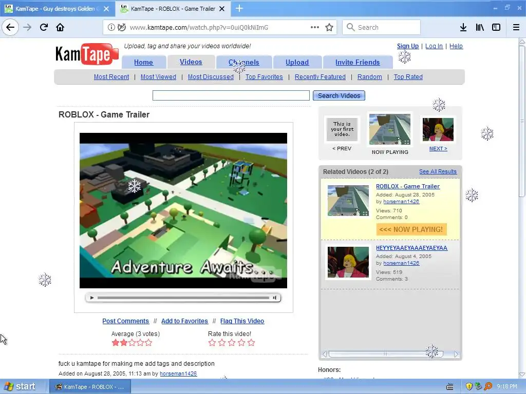The image size is (526, 394).
Task: Click related videos scroll right arrow
Action: (x=456, y=354)
